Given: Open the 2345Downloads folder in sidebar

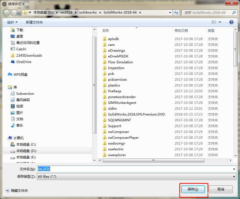Looking at the screenshot, I should 26,55.
